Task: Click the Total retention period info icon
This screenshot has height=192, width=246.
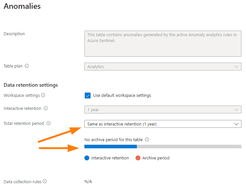Action: (49, 123)
